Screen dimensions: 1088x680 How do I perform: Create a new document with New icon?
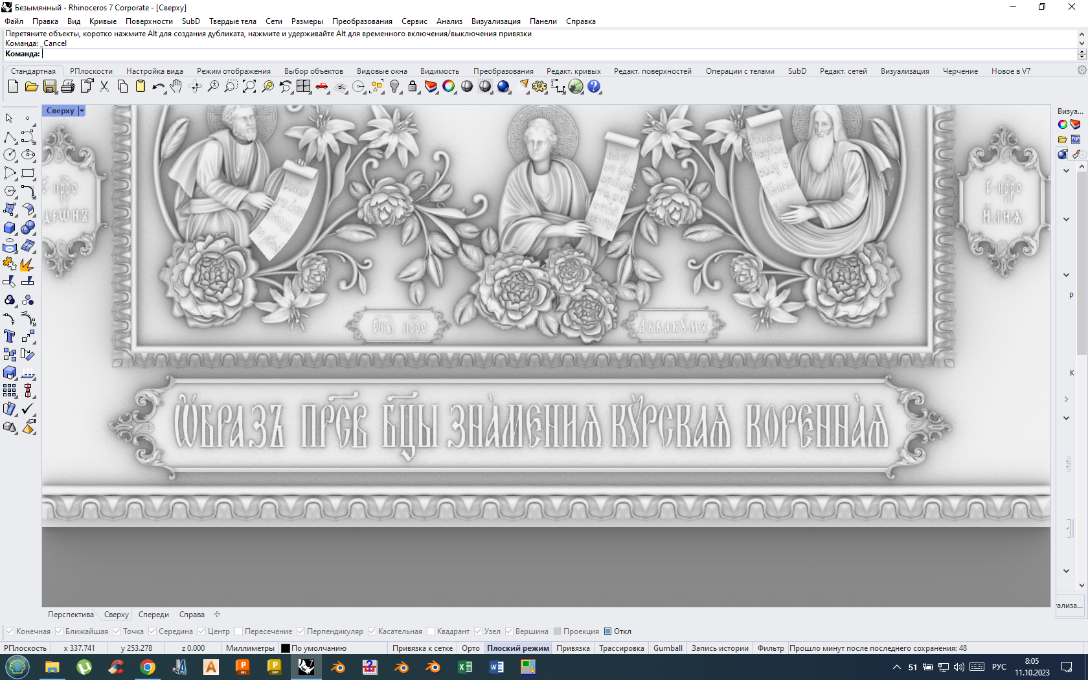[x=13, y=86]
